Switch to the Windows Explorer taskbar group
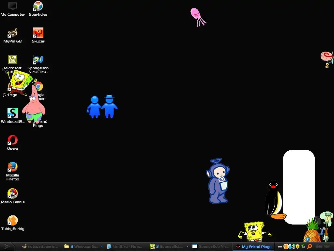 [x=81, y=246]
